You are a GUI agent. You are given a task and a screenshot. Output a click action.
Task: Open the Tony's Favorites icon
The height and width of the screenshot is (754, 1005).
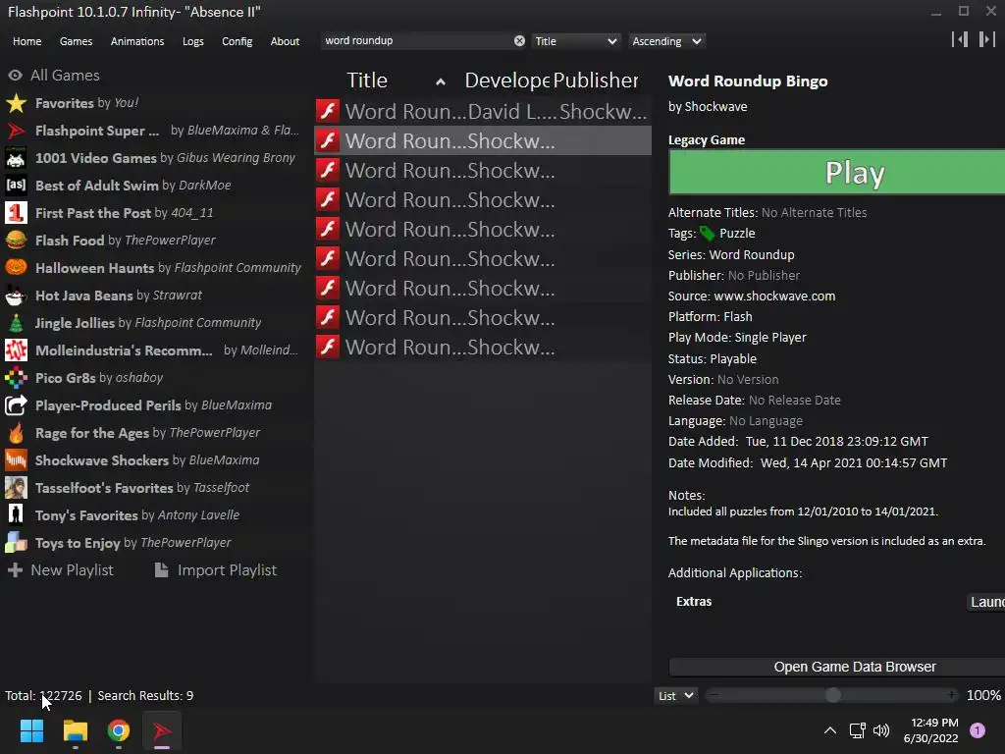[x=16, y=515]
